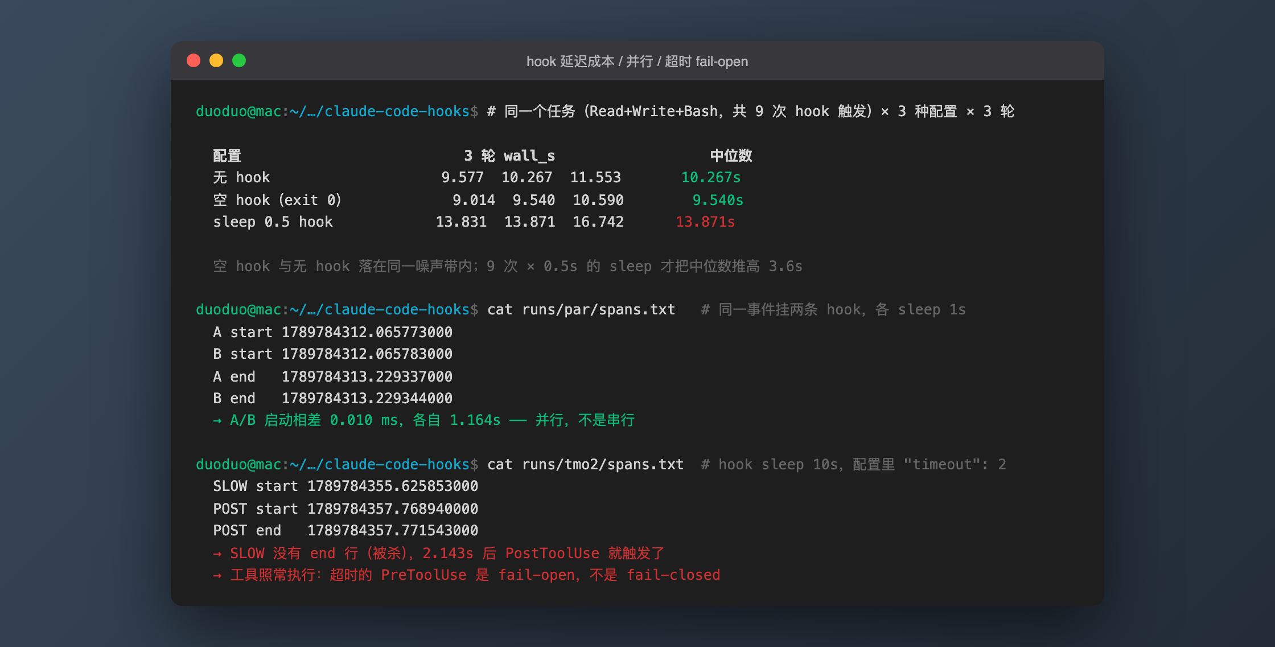Click the '中位数' column header
Screen dimensions: 1275x647
click(731, 155)
